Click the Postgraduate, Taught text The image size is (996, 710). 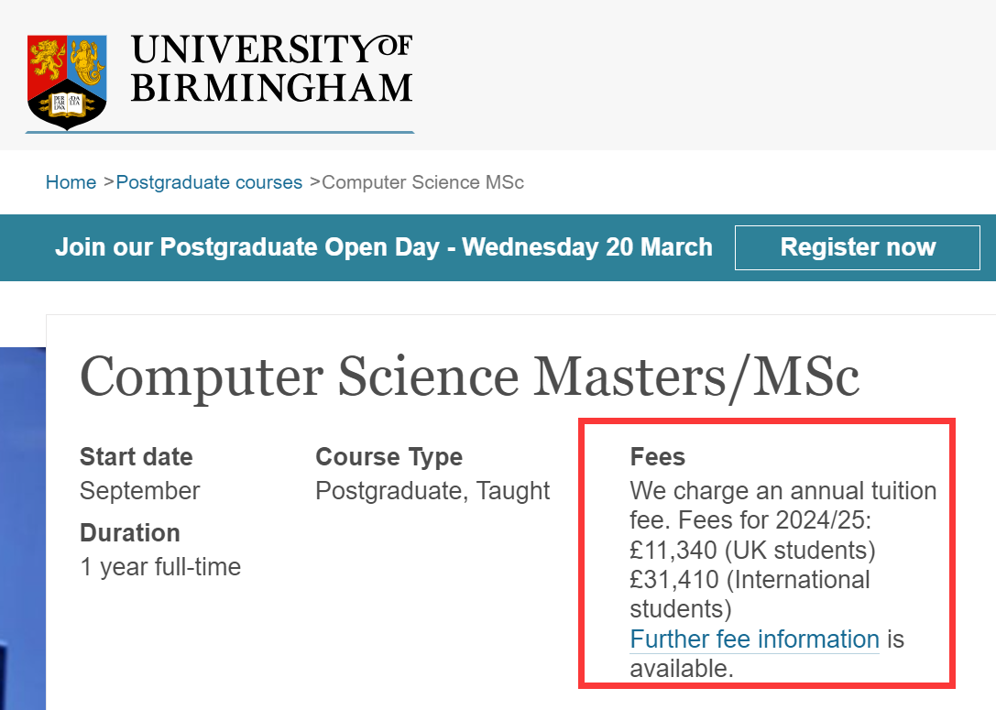[432, 491]
